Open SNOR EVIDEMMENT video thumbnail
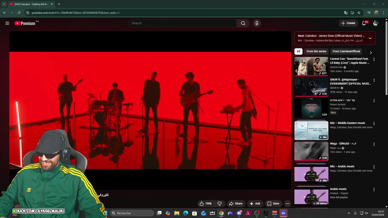This screenshot has width=388, height=218. (x=311, y=87)
